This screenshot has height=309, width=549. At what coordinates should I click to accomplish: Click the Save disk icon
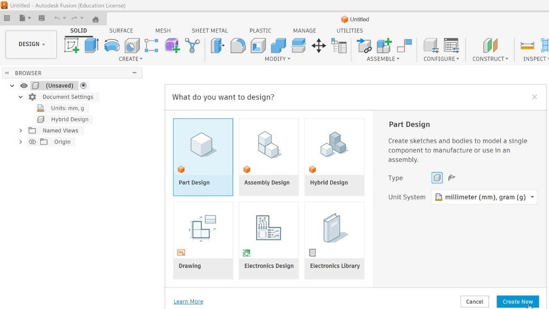tap(42, 18)
